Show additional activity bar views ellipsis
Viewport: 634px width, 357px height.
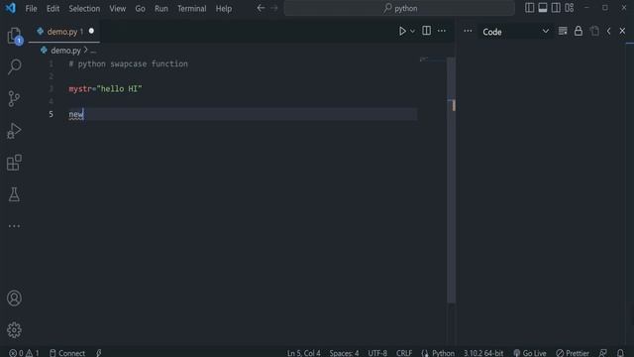14,226
